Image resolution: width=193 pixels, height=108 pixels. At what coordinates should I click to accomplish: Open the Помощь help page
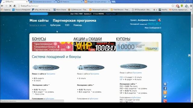click(78, 25)
